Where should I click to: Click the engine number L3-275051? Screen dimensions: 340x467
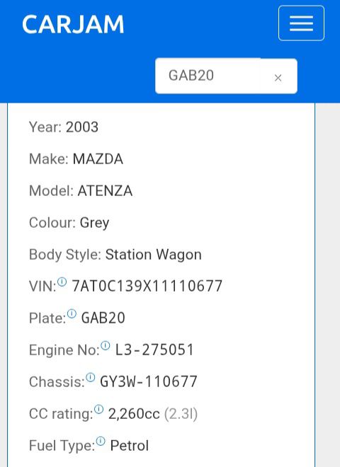tap(154, 350)
